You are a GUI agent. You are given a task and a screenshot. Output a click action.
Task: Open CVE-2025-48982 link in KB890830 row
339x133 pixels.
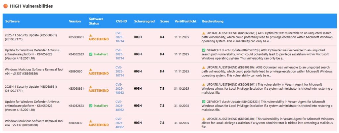pos(120,123)
